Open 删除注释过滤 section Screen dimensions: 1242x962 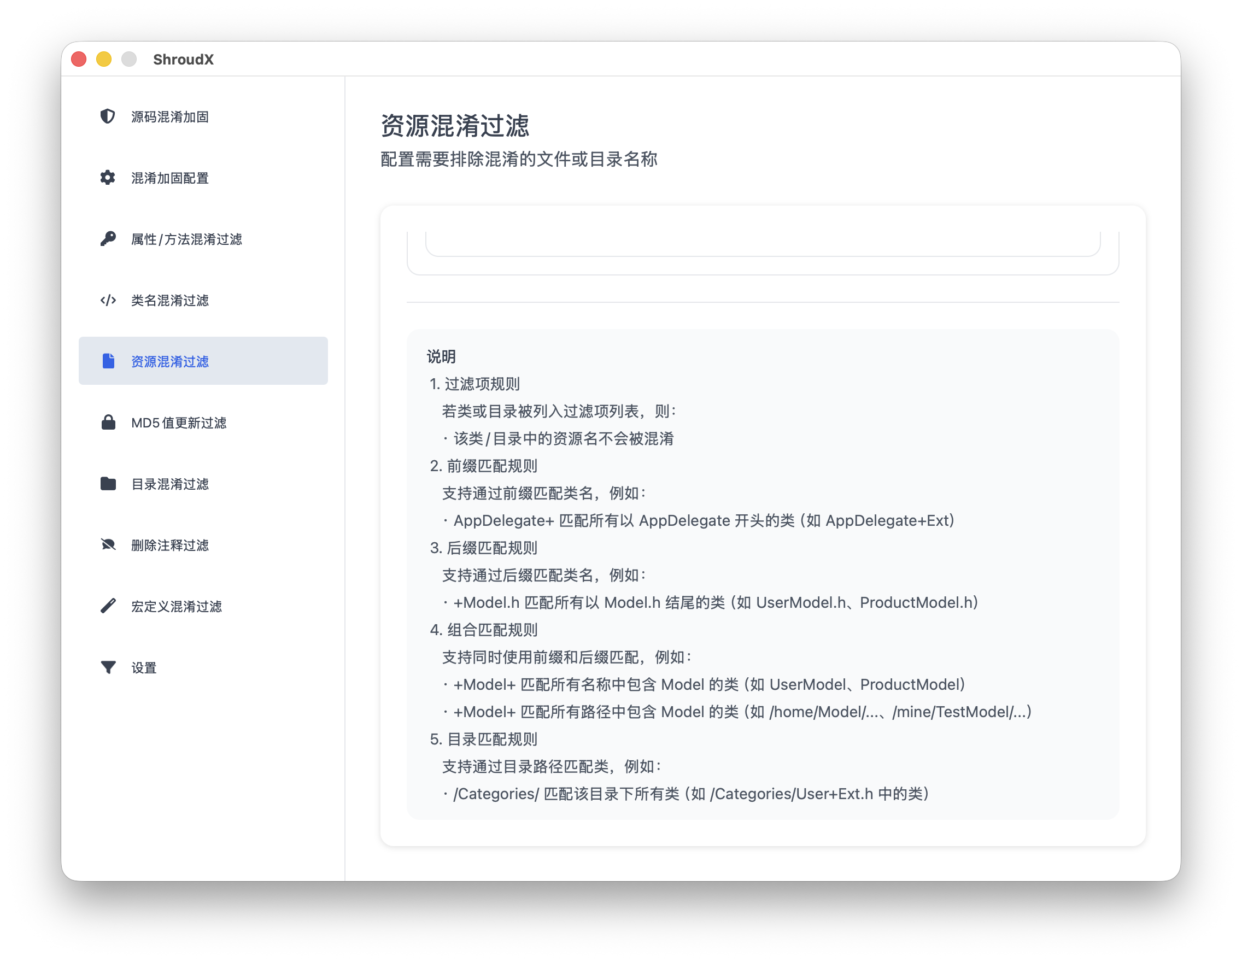203,545
